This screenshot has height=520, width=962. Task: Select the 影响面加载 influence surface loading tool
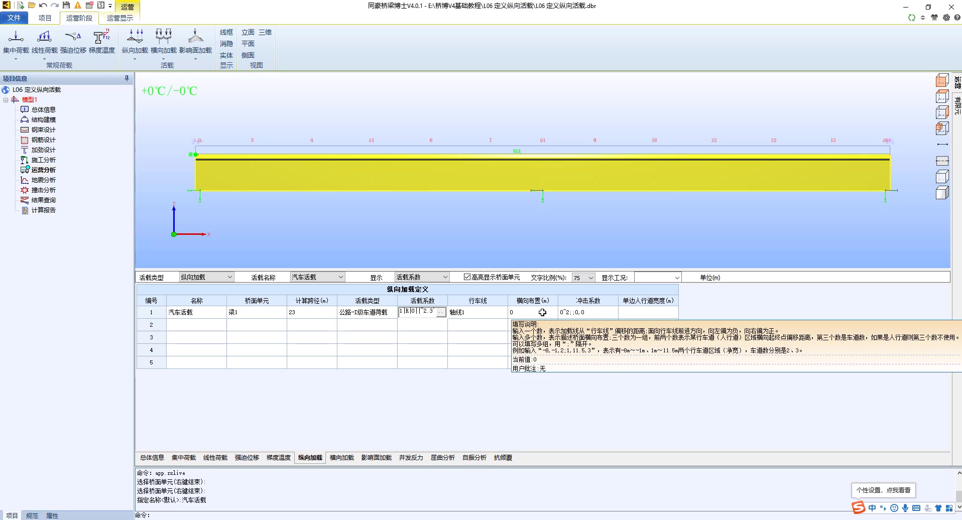195,42
